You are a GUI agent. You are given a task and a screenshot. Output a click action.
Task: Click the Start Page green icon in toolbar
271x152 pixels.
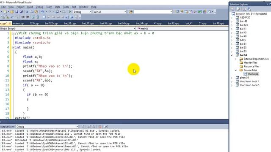click(200, 12)
